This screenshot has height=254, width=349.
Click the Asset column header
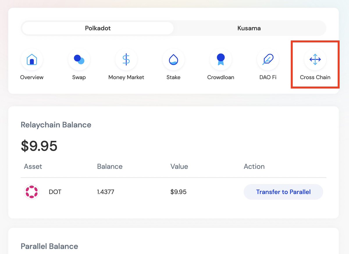coord(33,166)
